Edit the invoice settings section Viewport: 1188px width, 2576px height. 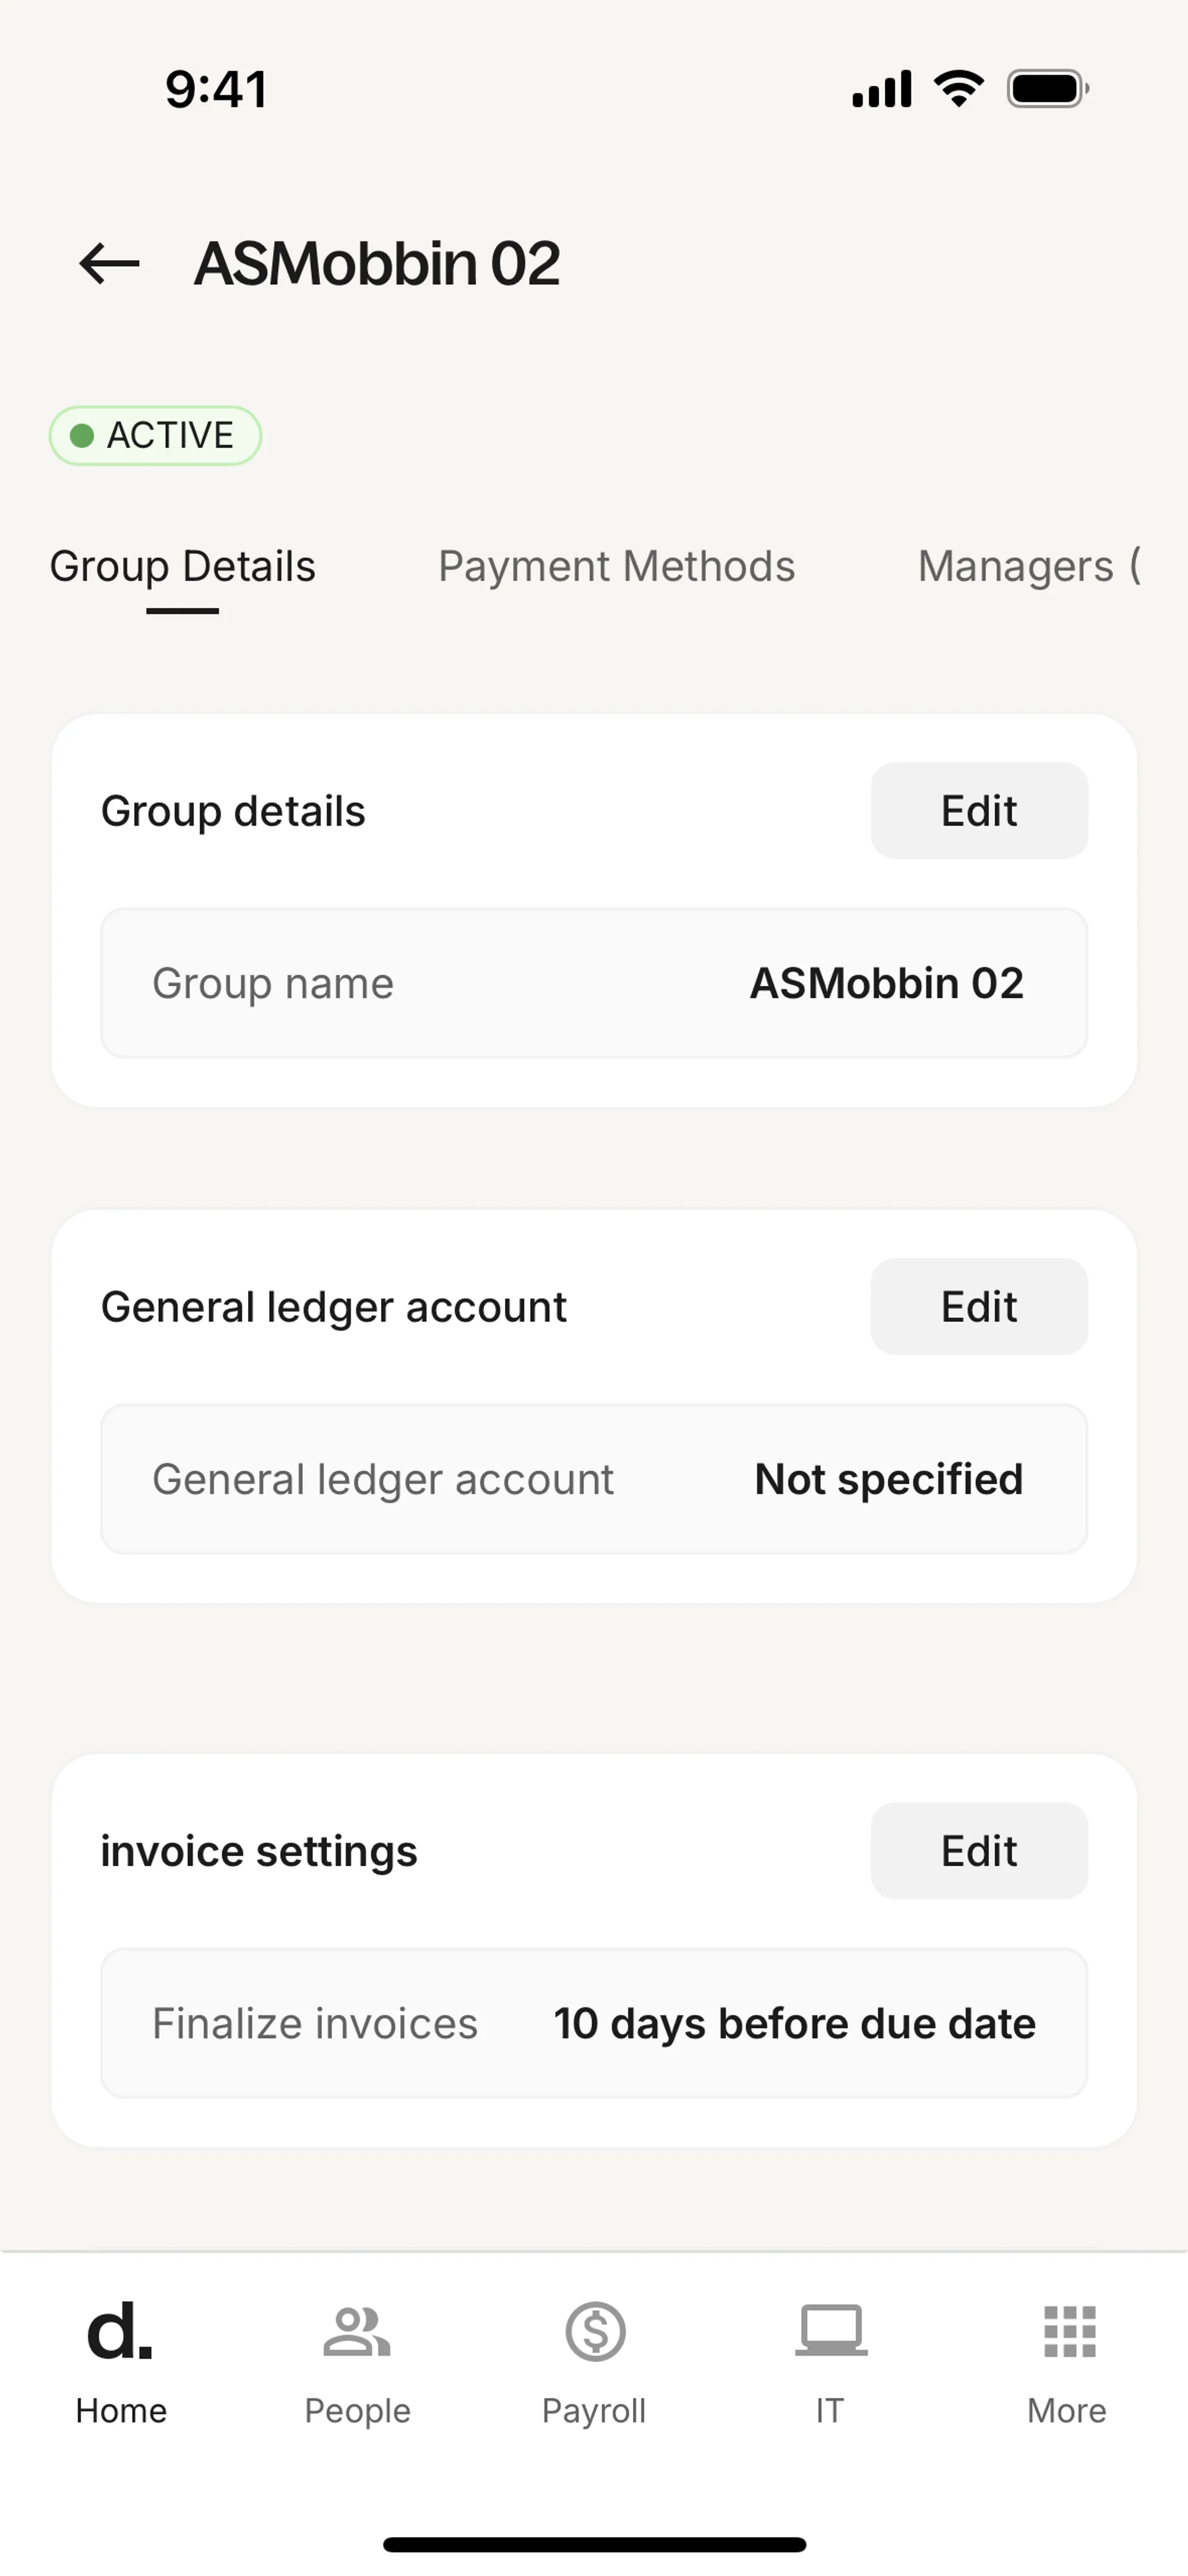[978, 1851]
